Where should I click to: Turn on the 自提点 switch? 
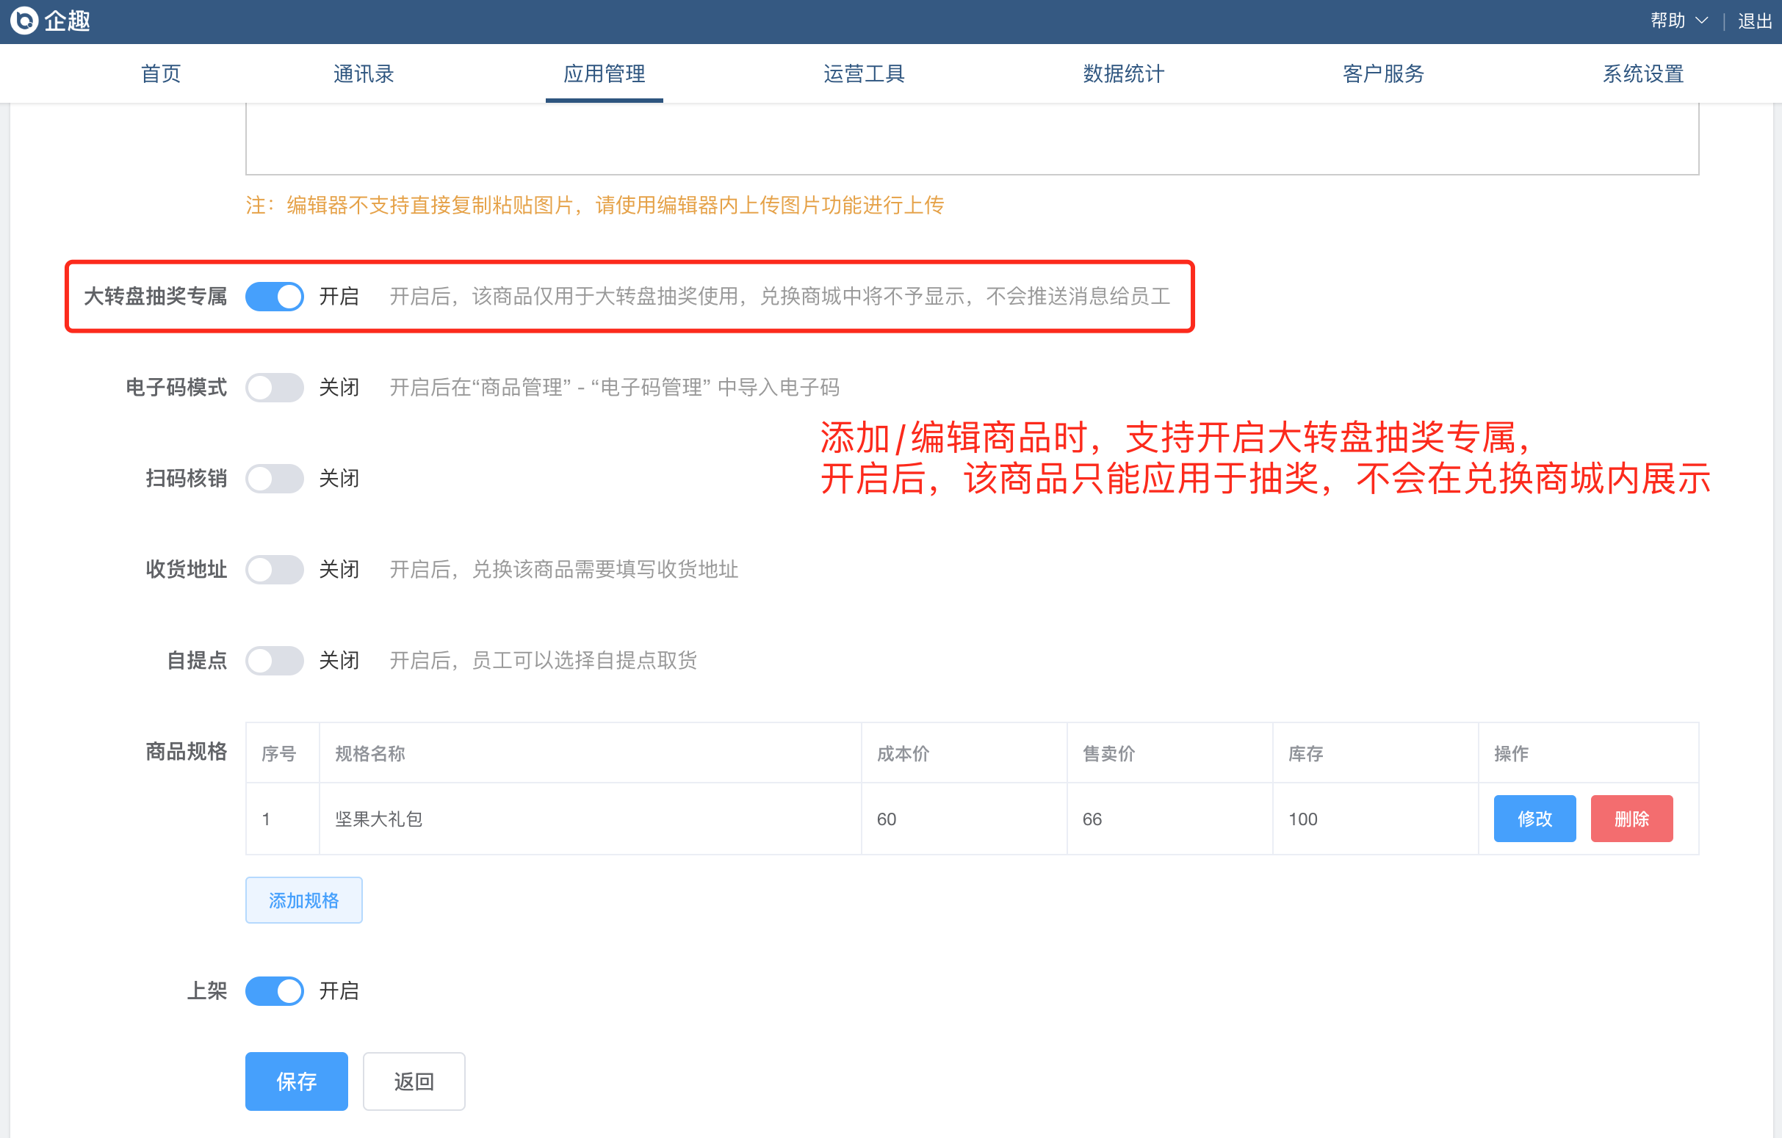tap(275, 661)
